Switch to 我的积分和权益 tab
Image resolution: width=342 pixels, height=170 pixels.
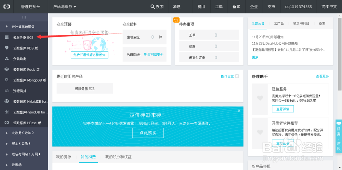click(118, 157)
